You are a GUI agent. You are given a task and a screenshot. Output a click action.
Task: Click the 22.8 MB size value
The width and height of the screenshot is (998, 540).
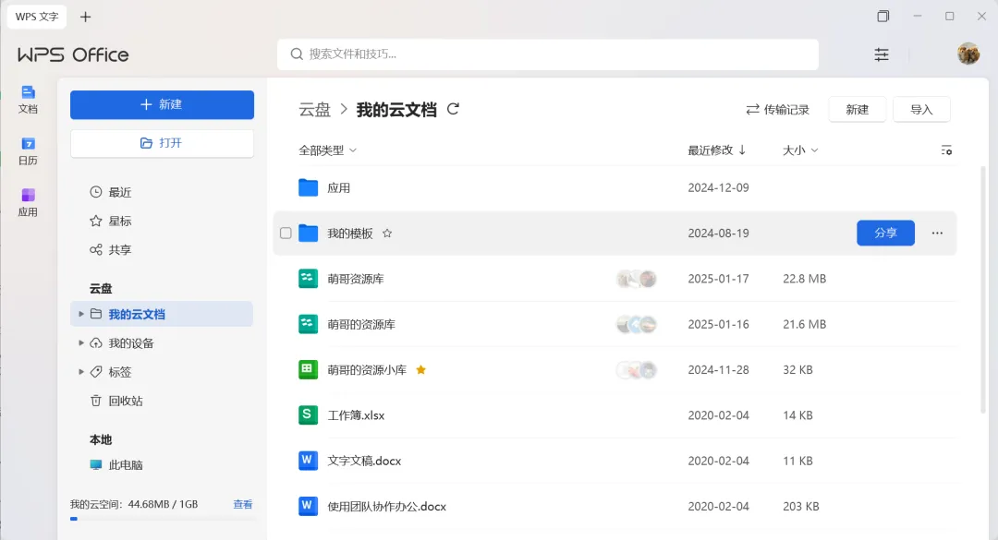[x=805, y=279]
